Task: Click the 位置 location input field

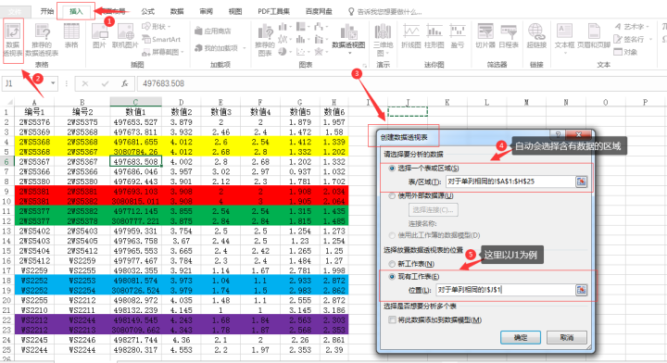Action: (506, 290)
